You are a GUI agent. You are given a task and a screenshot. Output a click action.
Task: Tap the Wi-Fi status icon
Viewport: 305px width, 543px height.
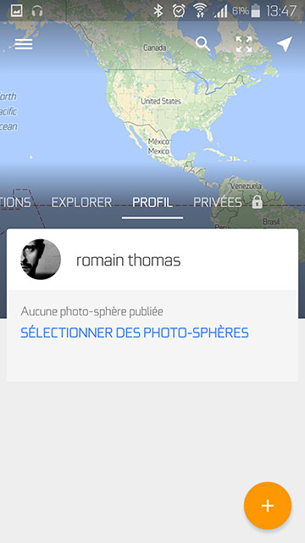tap(200, 11)
